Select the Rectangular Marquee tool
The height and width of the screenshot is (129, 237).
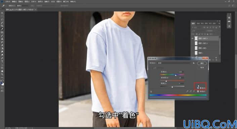[x=2, y=16]
